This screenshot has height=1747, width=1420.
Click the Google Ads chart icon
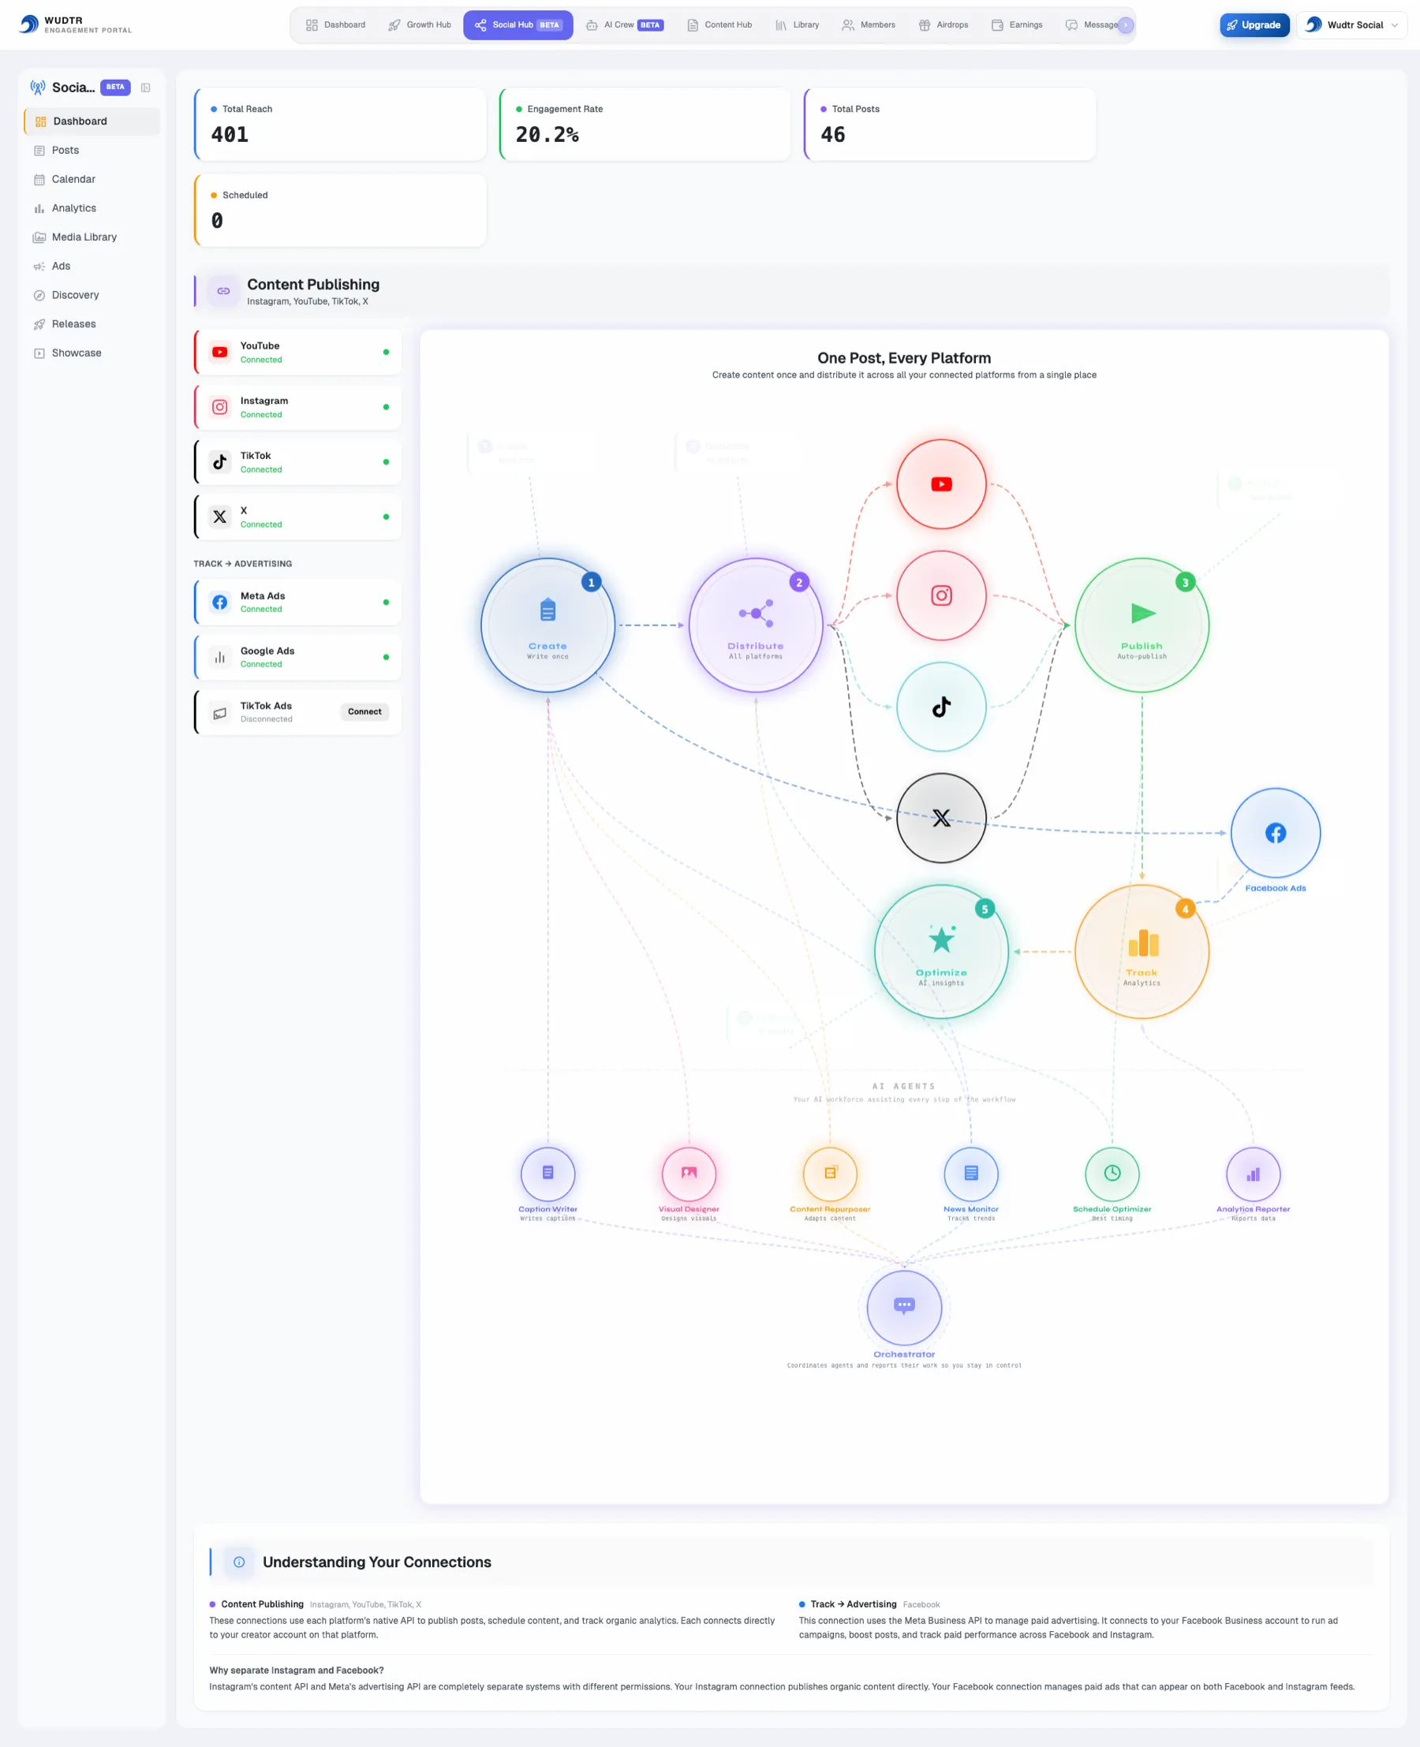coord(220,658)
